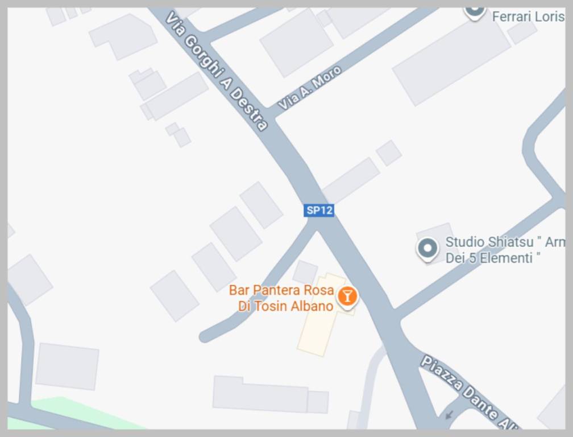The height and width of the screenshot is (437, 573).
Task: Select the Studio Shiatsu location pin
Action: [427, 249]
